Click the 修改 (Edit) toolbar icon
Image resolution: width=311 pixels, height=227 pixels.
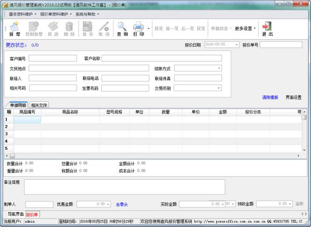click(x=53, y=28)
